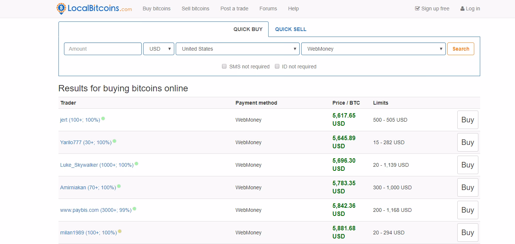
Task: Open the Forums page
Action: point(268,9)
